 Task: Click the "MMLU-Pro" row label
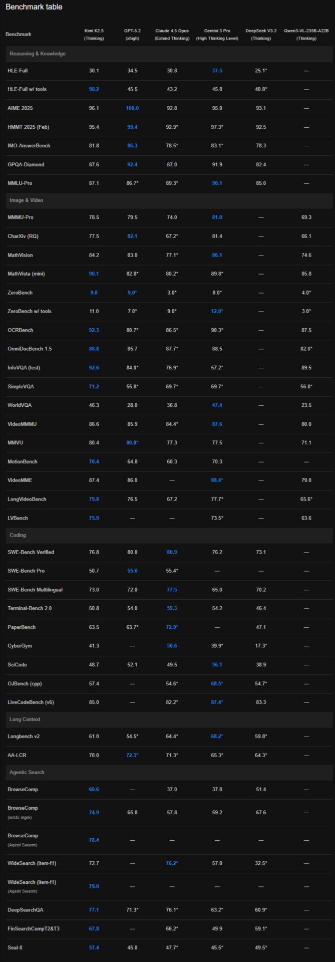(x=20, y=183)
